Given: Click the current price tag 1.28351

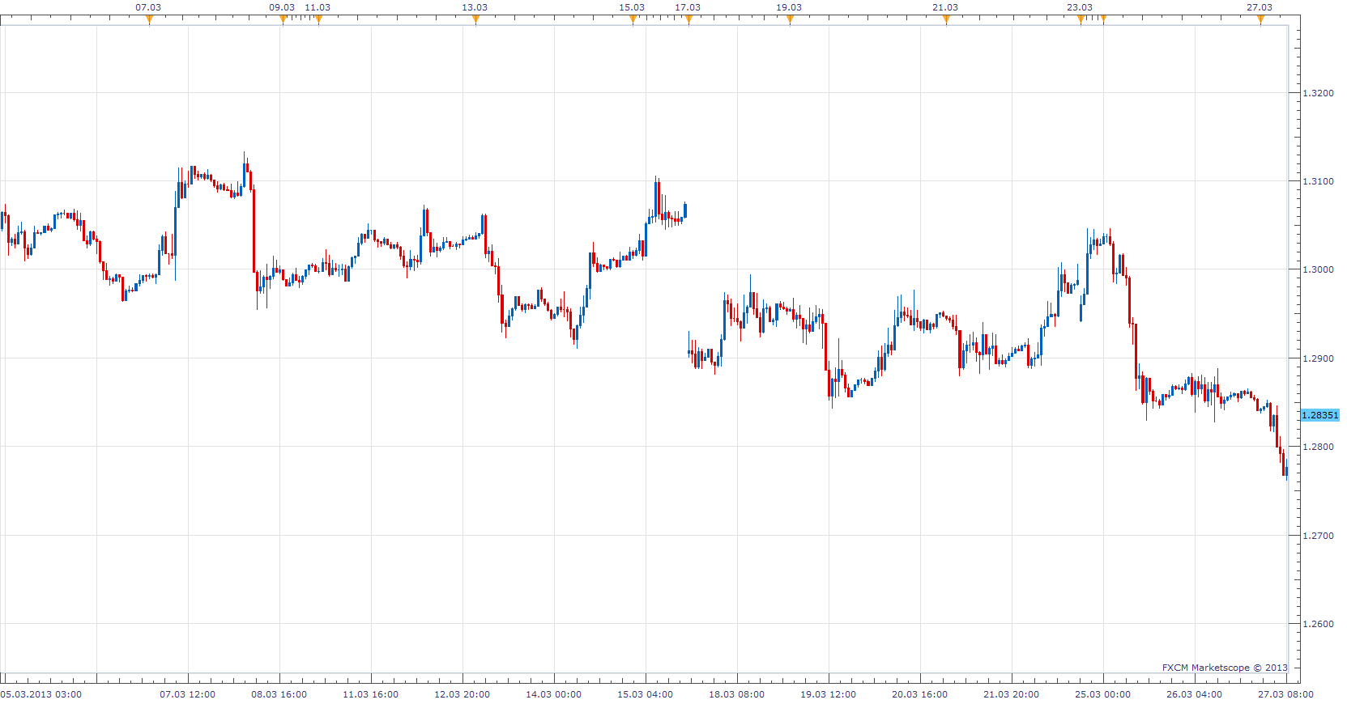Looking at the screenshot, I should (x=1319, y=415).
